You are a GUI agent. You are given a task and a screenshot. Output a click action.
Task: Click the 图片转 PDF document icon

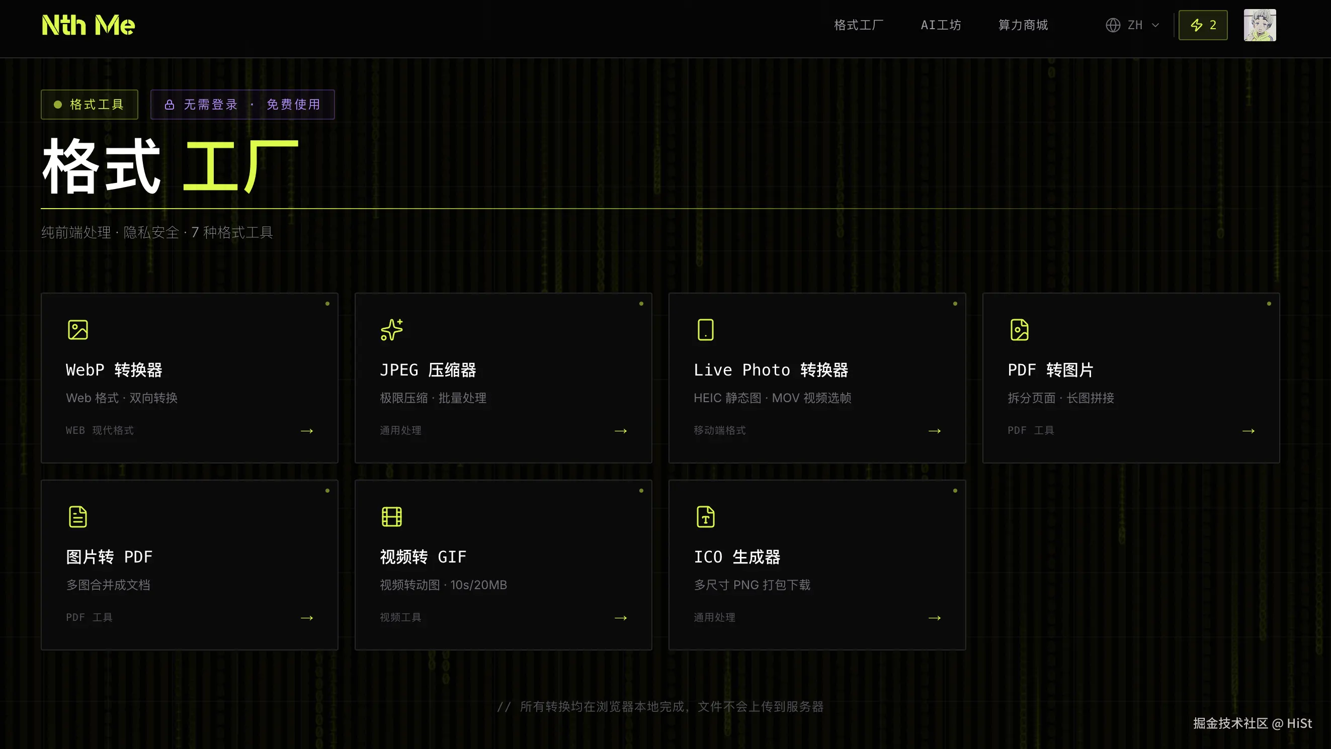point(77,516)
